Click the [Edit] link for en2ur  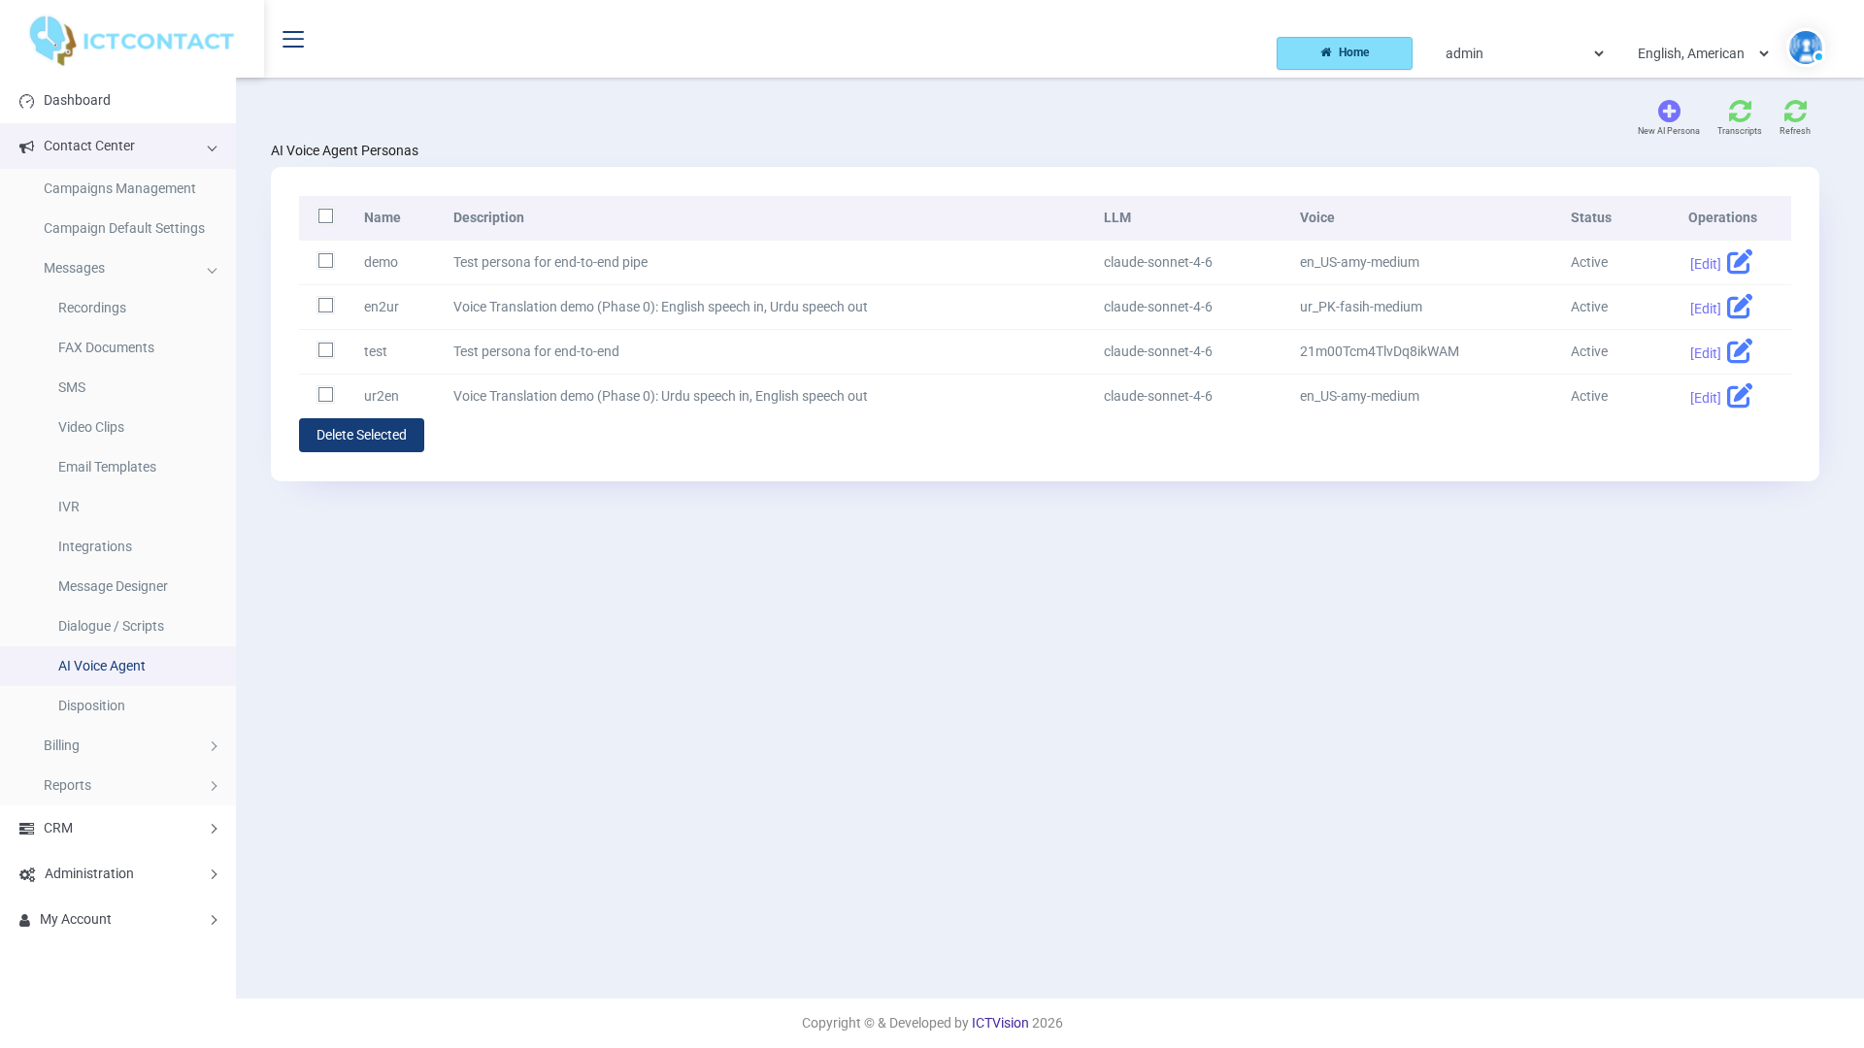tap(1705, 309)
